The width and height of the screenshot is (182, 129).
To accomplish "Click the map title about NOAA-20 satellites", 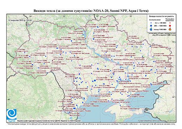I will (x=91, y=11).
